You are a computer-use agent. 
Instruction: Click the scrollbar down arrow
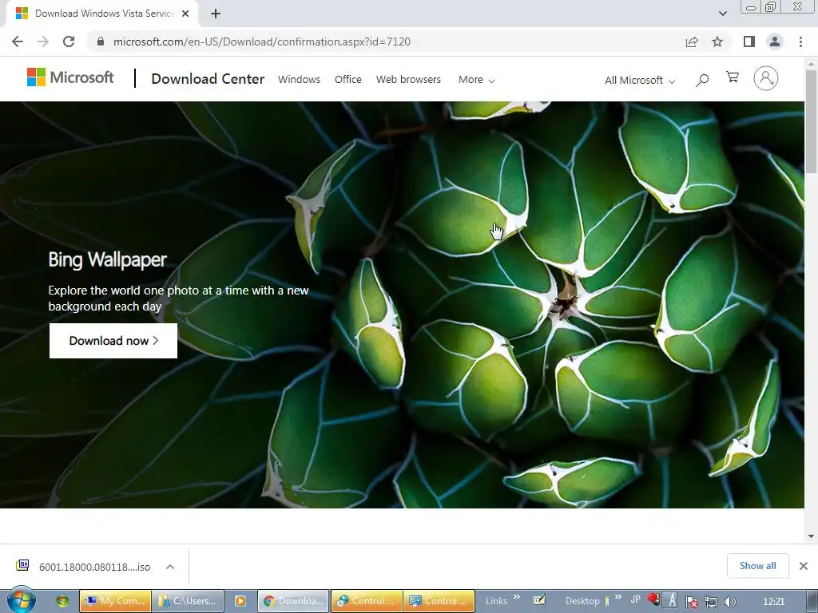(x=811, y=536)
